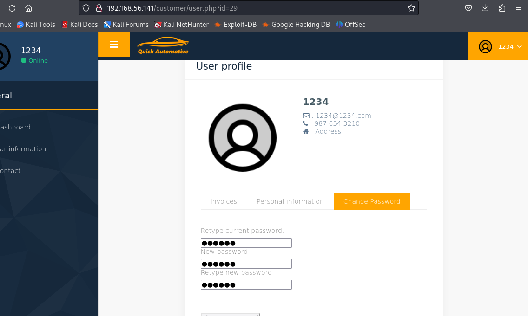
Task: Click the 1234 profile name heading
Action: (x=316, y=102)
